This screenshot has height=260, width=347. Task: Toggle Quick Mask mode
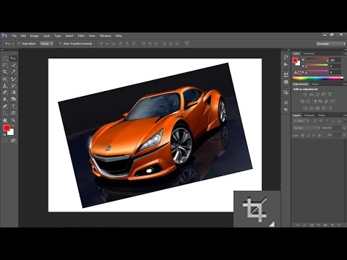click(x=5, y=141)
